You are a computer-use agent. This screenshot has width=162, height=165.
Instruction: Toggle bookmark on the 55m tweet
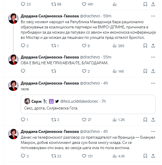pyautogui.click(x=145, y=71)
